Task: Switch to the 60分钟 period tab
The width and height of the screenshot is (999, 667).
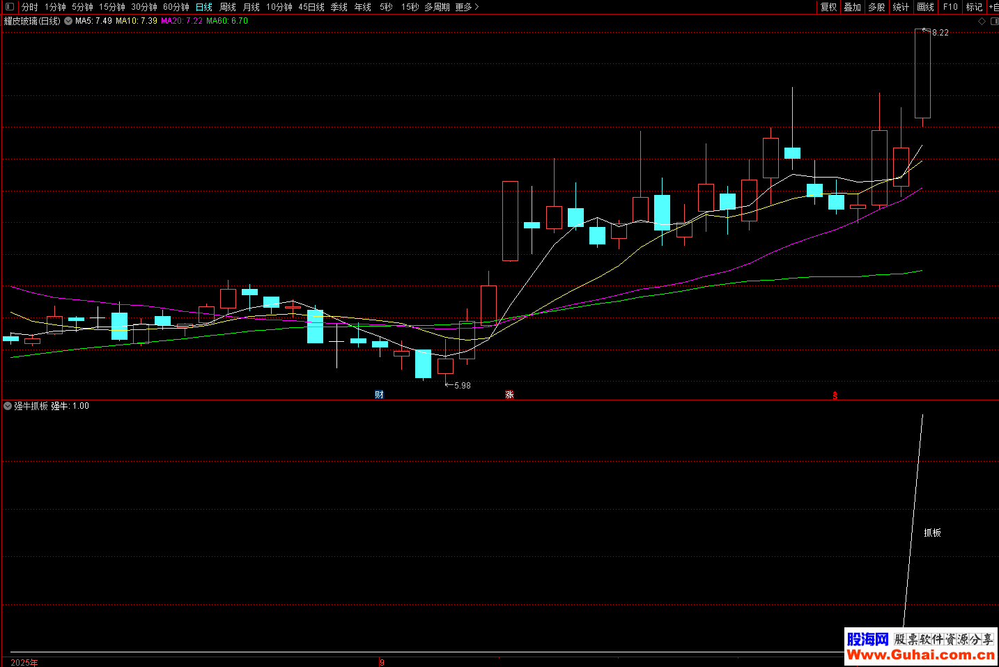Action: [x=176, y=7]
